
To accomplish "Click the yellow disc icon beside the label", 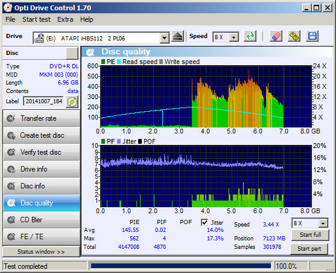I will coord(72,101).
